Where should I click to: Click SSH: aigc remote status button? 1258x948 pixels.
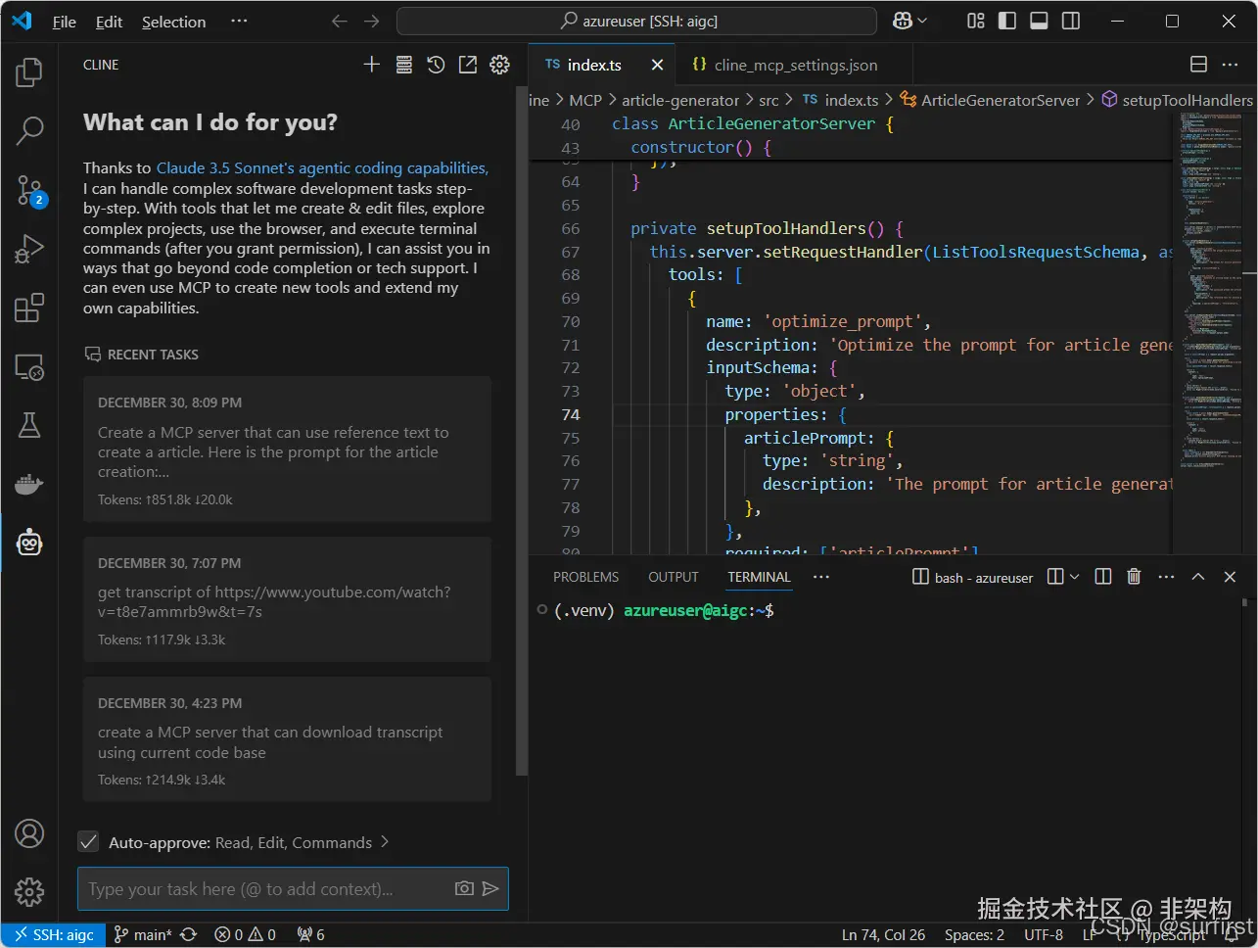54,934
